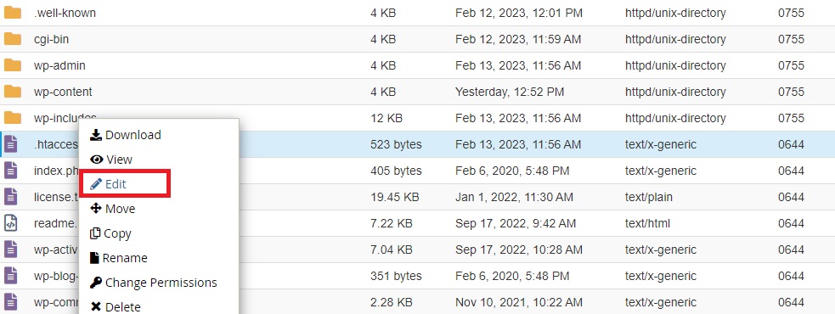Select the wp-content folder name
The height and width of the screenshot is (314, 835).
63,92
